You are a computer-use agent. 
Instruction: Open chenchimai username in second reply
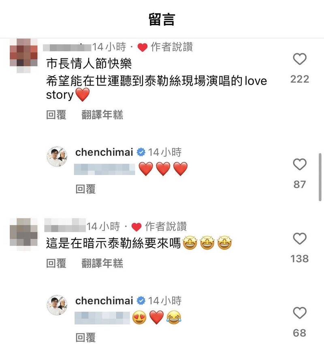(x=104, y=301)
